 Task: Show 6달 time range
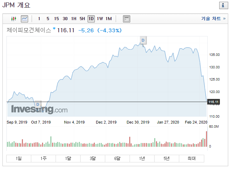pos(117,158)
